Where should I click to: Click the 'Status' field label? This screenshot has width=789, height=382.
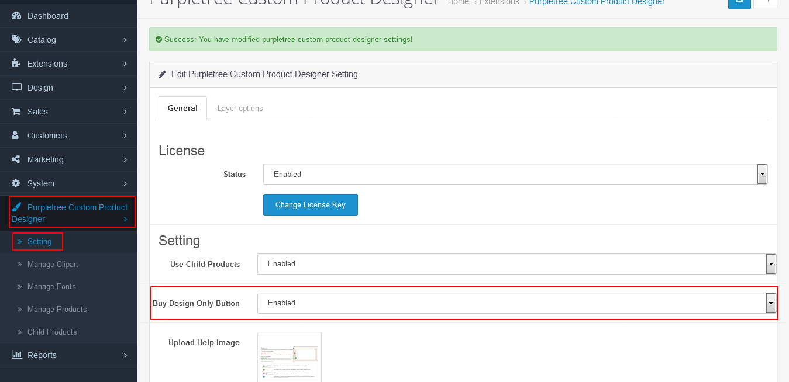[x=235, y=174]
